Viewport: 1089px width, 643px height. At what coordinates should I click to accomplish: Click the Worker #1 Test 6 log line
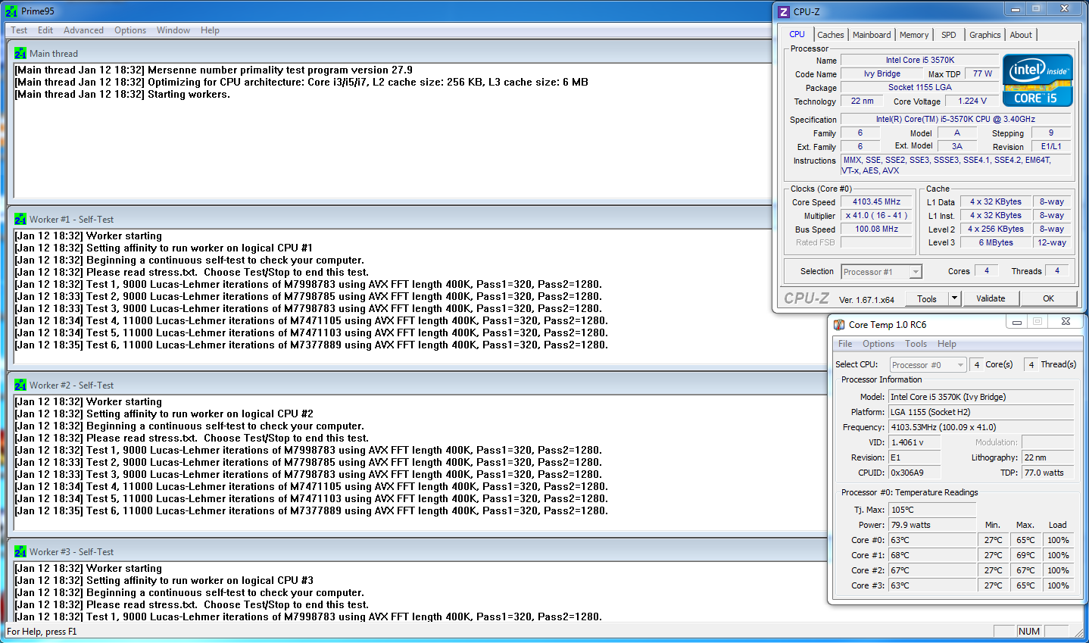coord(311,345)
